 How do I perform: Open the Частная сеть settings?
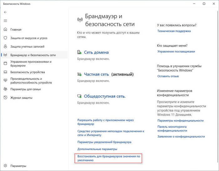tap(96, 74)
